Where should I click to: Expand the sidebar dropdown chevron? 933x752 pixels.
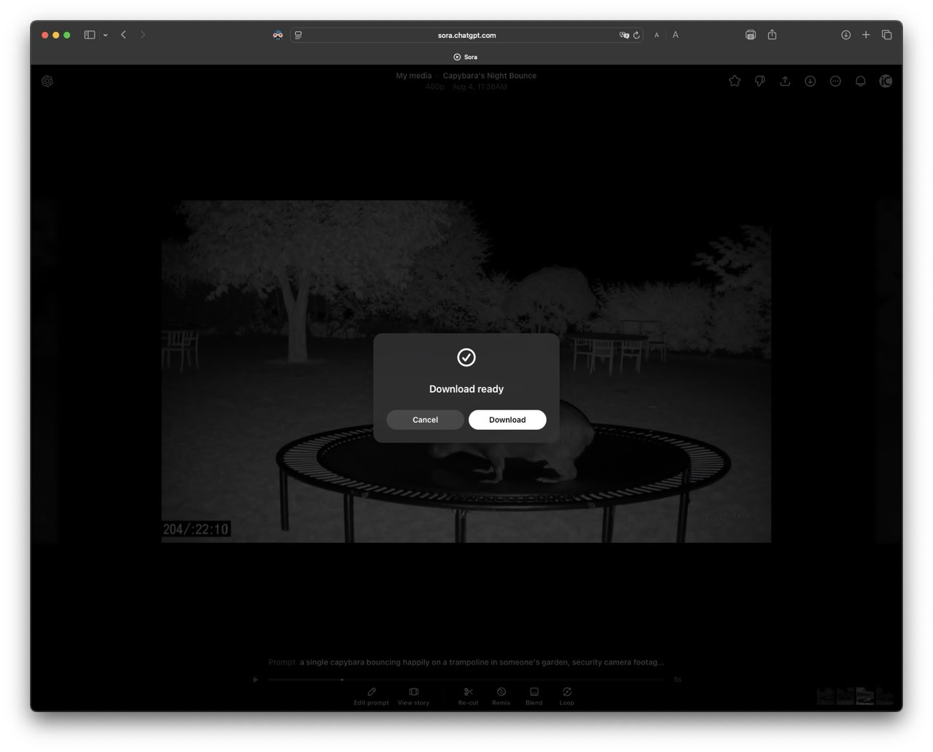click(106, 35)
